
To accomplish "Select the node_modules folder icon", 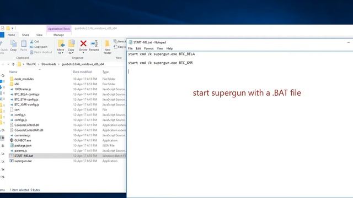I will point(12,79).
